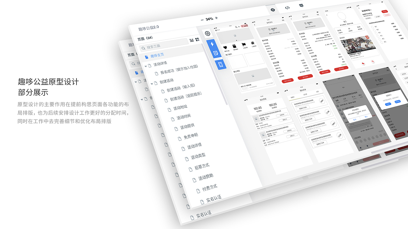
Task: Open the 活动类型 page
Action: 198,156
